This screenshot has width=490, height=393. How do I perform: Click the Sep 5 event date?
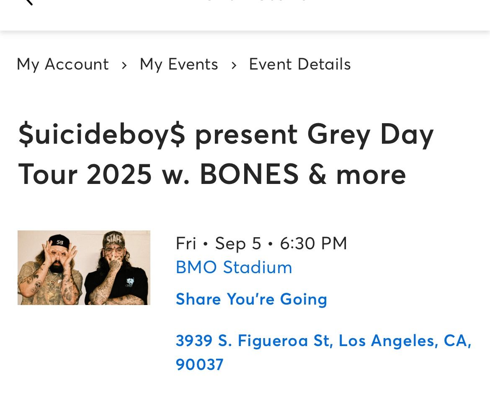(x=238, y=243)
